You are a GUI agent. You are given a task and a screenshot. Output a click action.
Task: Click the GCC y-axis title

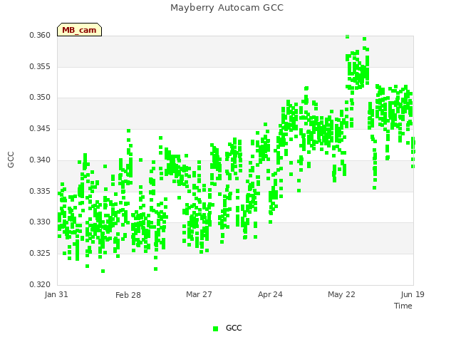(x=11, y=160)
